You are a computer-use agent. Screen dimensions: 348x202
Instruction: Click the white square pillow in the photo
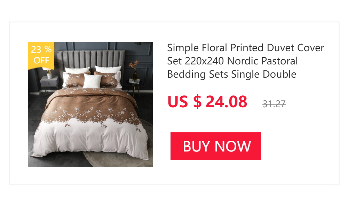92,81
